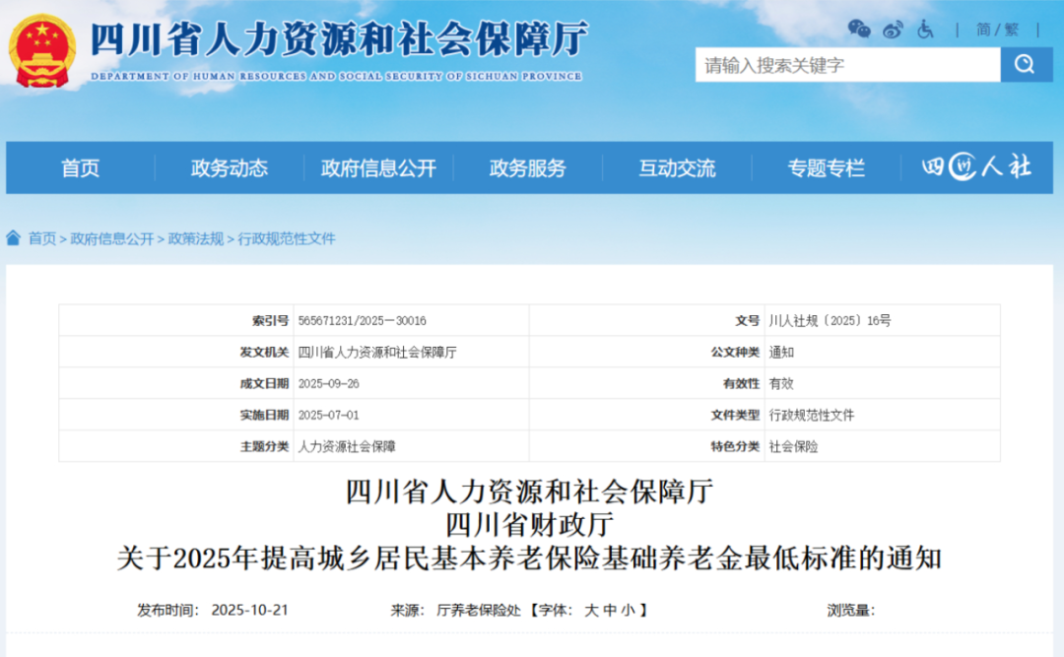Open the 政务服务 menu
1064x657 pixels.
(527, 167)
